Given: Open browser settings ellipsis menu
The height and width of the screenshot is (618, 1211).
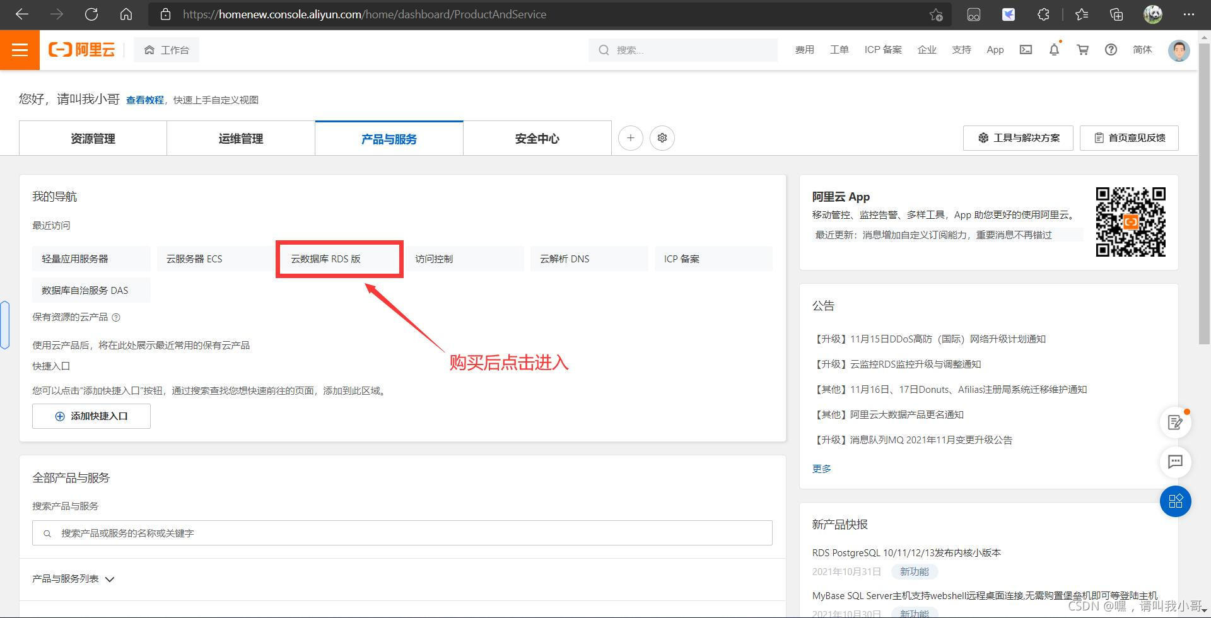Looking at the screenshot, I should (x=1189, y=14).
